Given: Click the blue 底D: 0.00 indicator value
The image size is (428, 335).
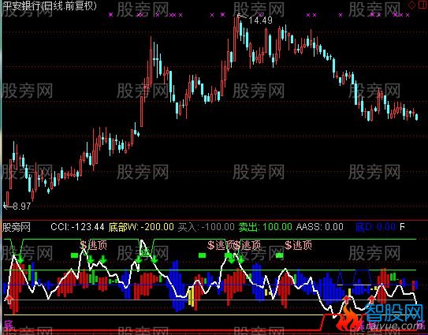Looking at the screenshot, I should pos(376,227).
